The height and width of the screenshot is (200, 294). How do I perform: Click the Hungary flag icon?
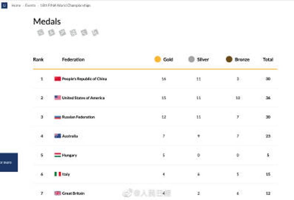pyautogui.click(x=57, y=155)
